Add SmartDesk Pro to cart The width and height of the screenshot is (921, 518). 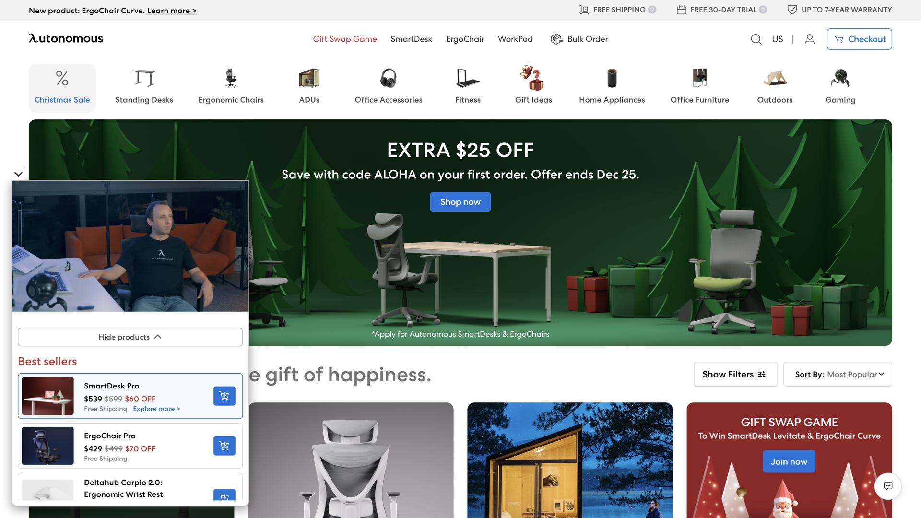tap(224, 396)
